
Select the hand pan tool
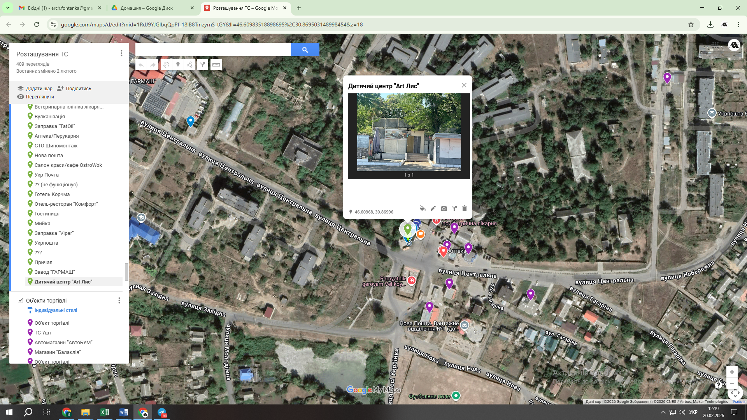pyautogui.click(x=166, y=65)
